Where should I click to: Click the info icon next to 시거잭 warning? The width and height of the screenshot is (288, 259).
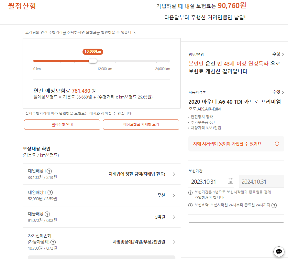277,144
